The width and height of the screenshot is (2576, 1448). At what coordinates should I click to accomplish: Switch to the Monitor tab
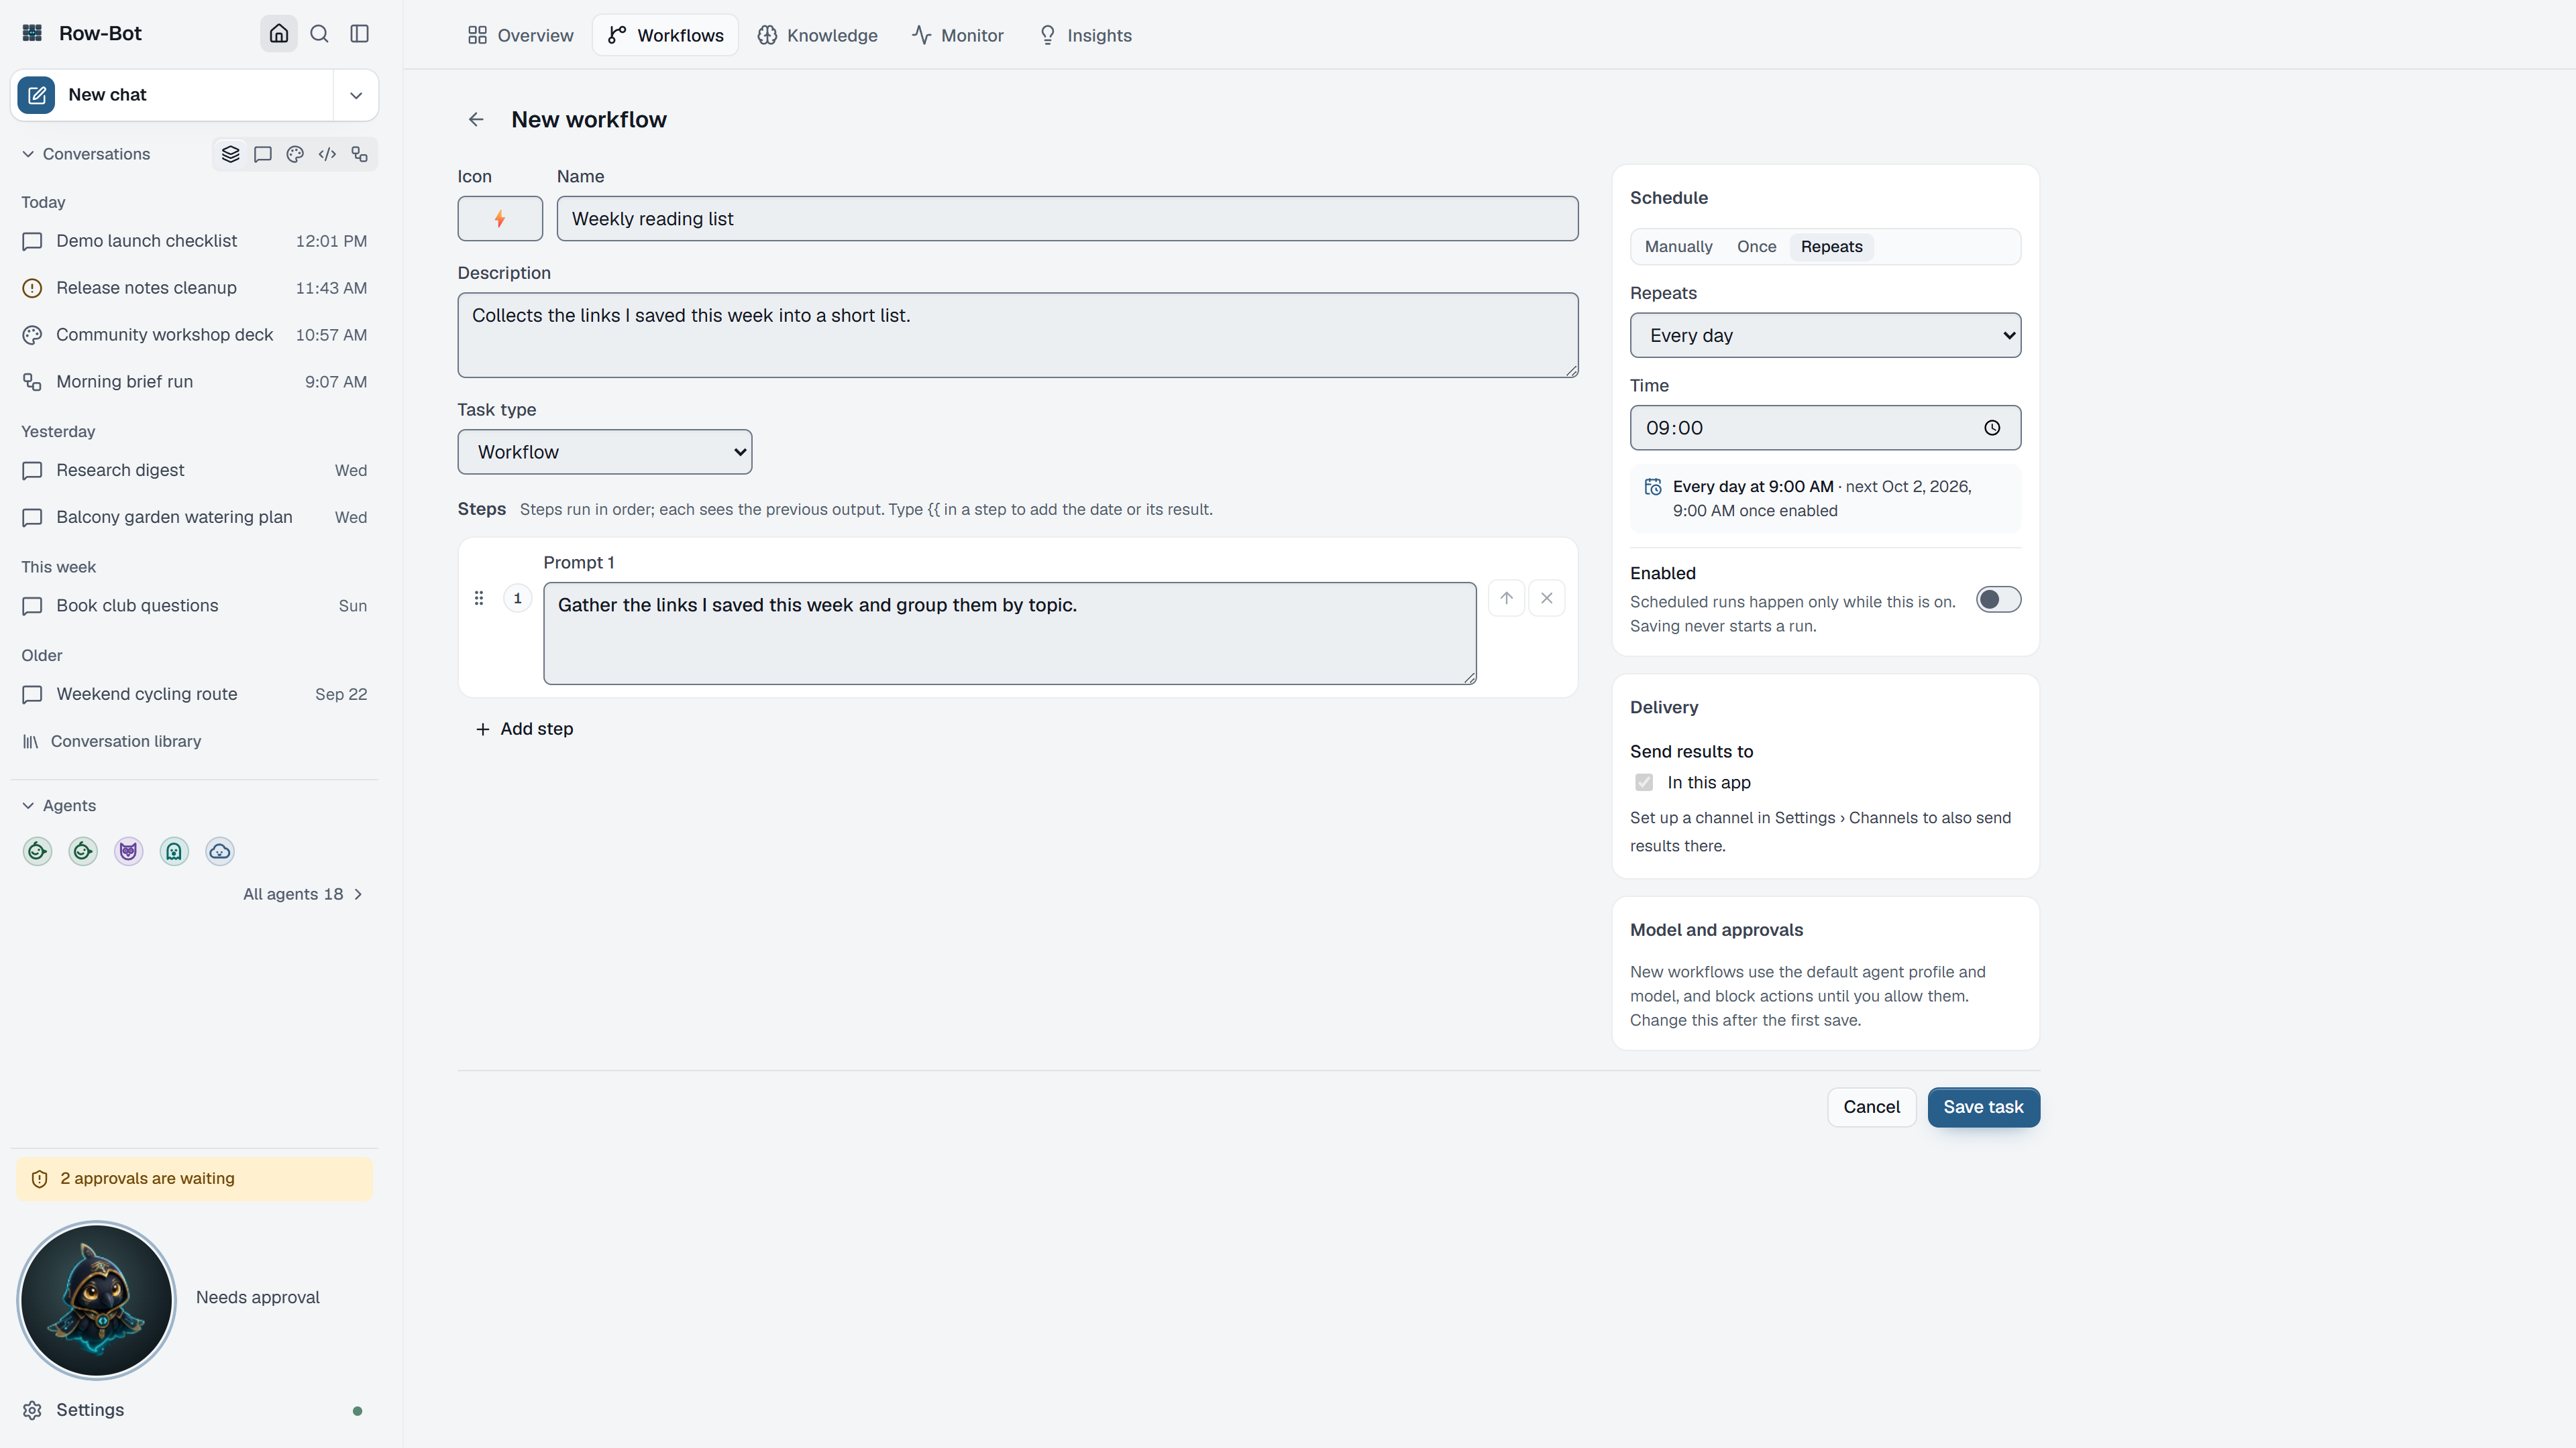(957, 35)
